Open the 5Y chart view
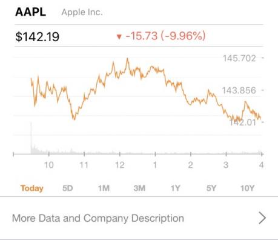The image size is (278, 240). pos(211,188)
